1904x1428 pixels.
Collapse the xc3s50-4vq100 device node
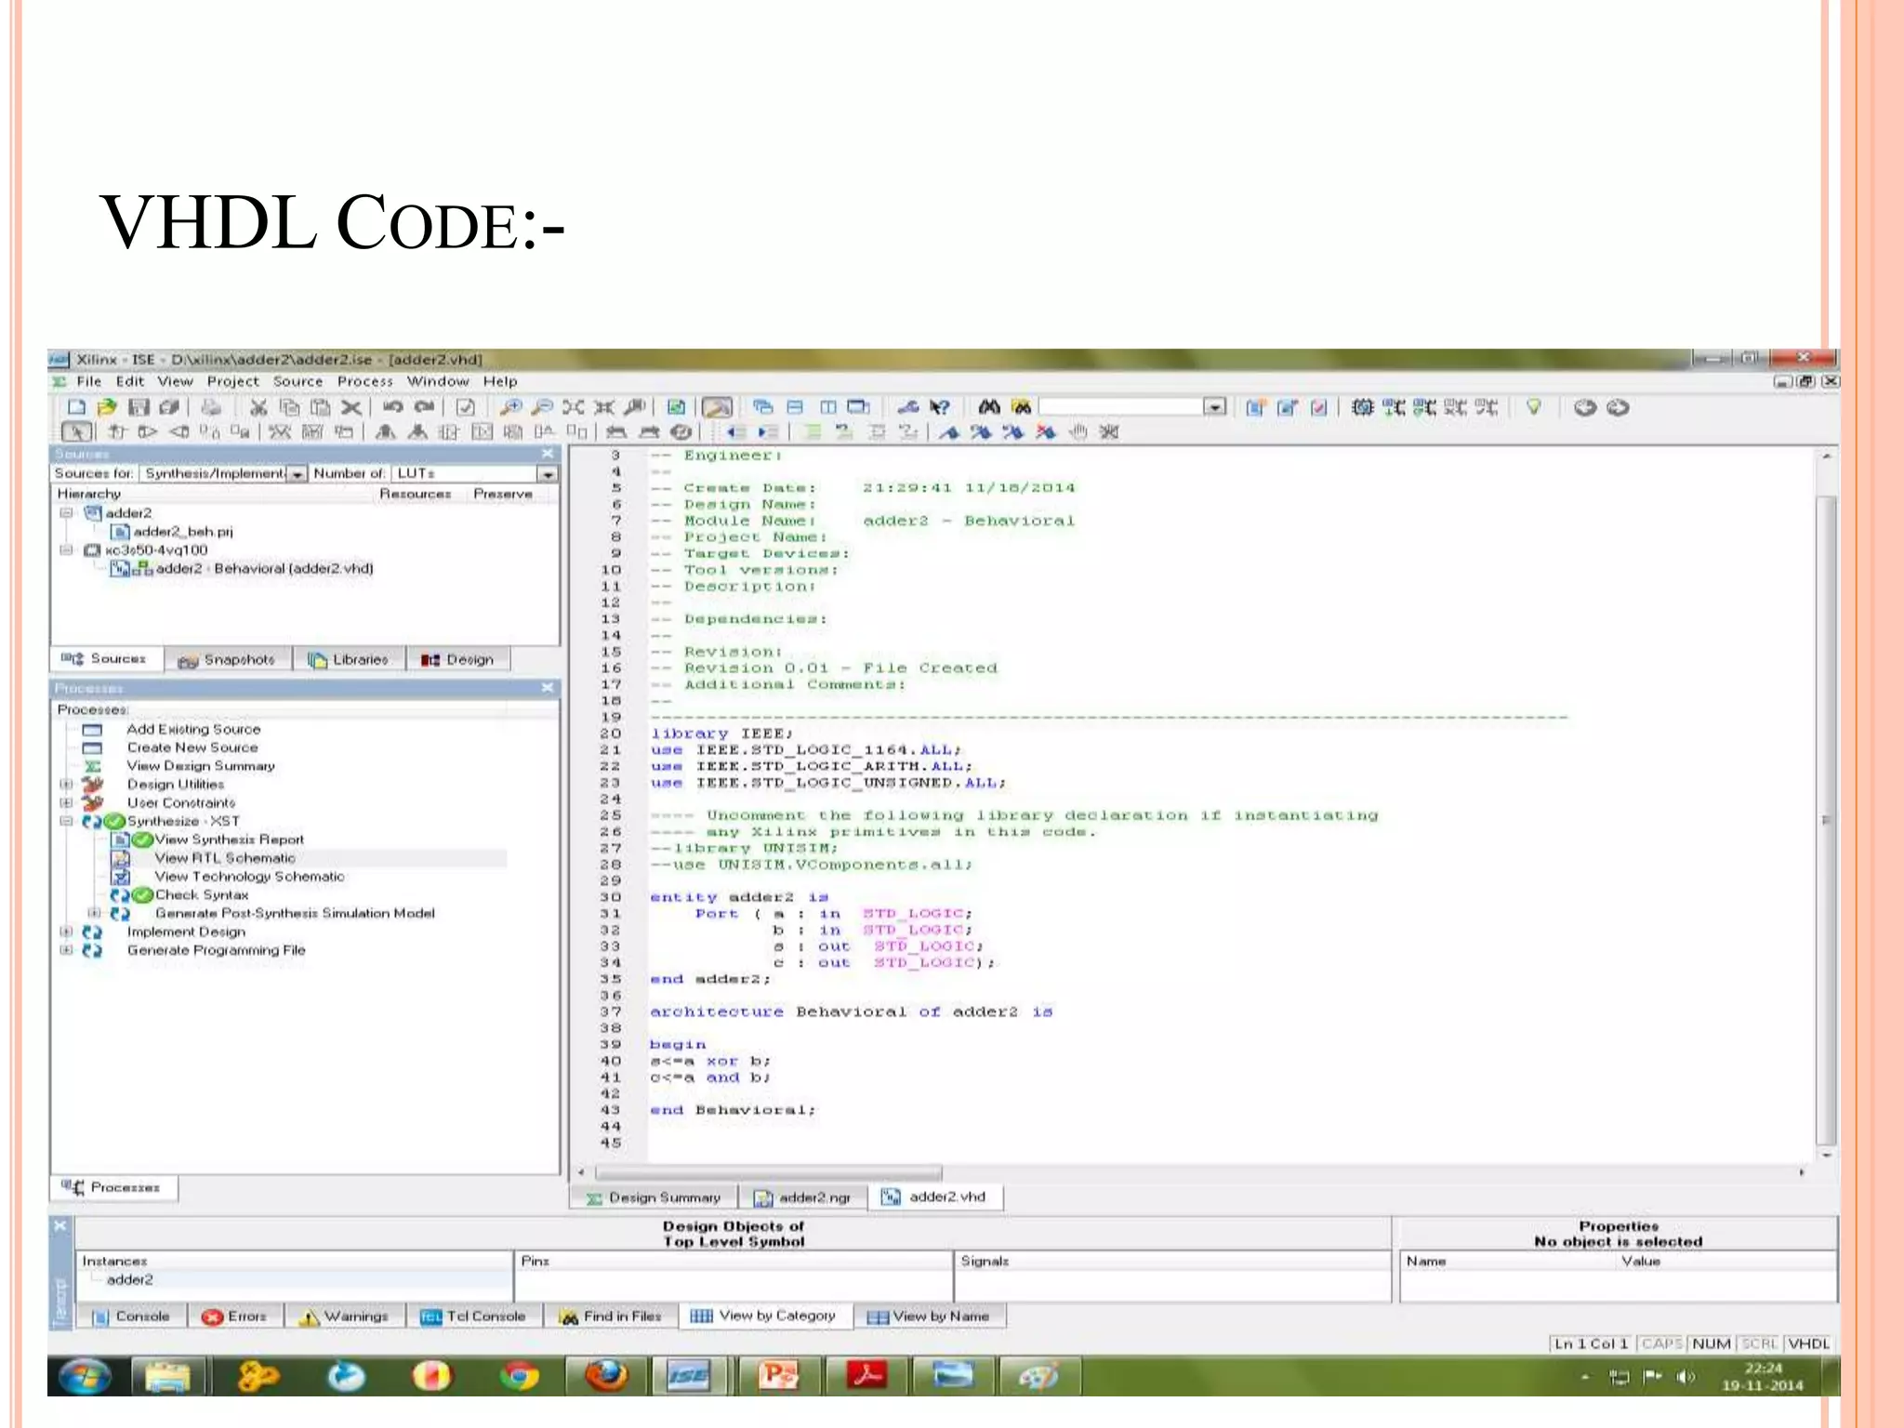pyautogui.click(x=66, y=549)
